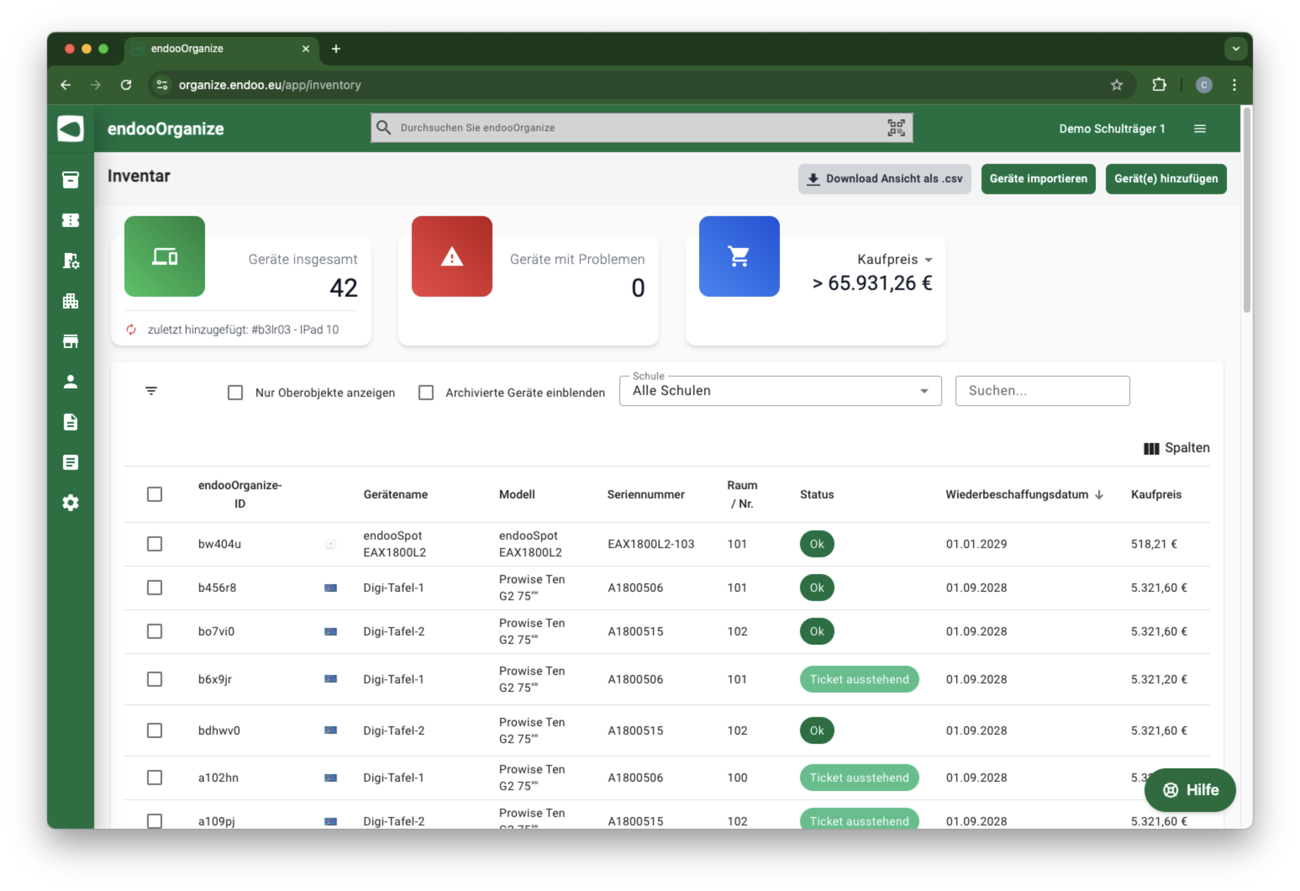This screenshot has width=1300, height=891.
Task: Sort by the Wiederbeschaffungsdatum column header
Action: [1016, 494]
